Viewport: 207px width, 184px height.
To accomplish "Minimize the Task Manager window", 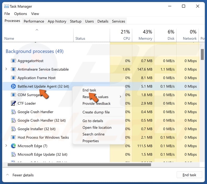I will click(x=170, y=6).
